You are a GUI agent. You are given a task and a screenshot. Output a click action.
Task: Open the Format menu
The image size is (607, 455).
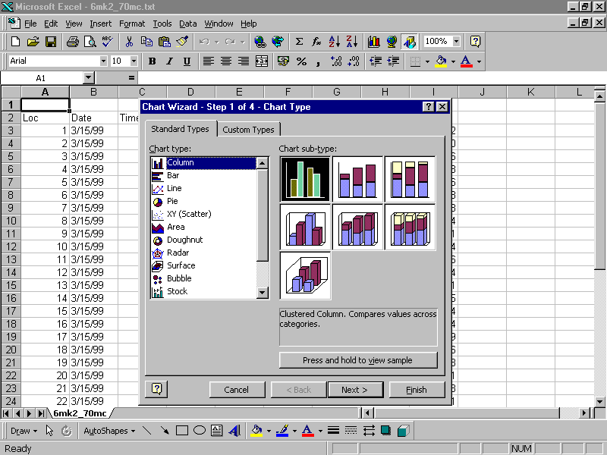[132, 24]
